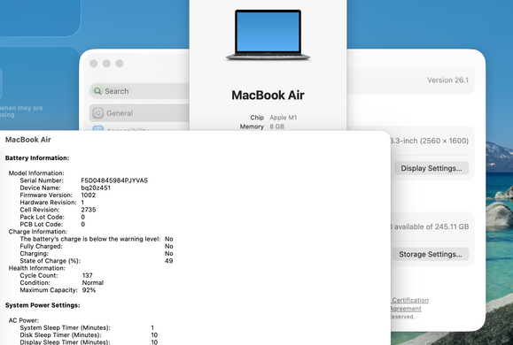Open Storage Settings button
The image size is (513, 345).
[431, 254]
